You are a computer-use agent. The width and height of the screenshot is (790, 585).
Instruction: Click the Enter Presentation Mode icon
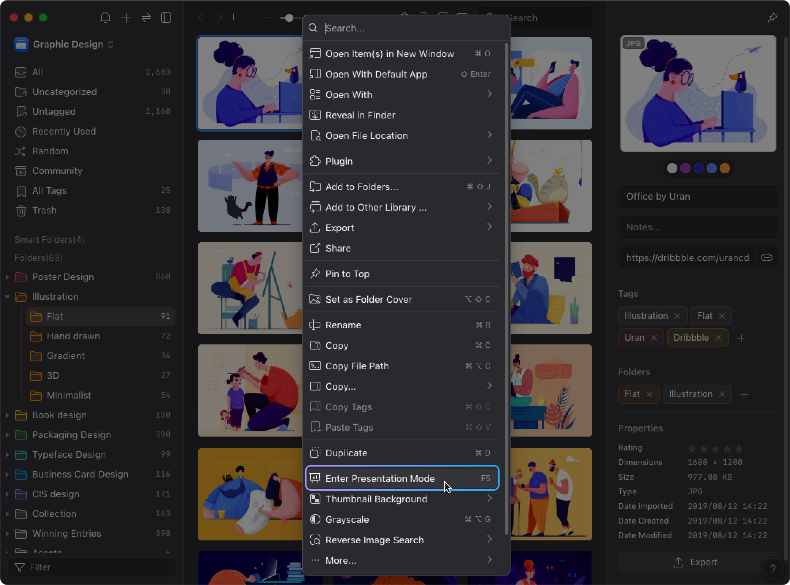[x=315, y=478]
